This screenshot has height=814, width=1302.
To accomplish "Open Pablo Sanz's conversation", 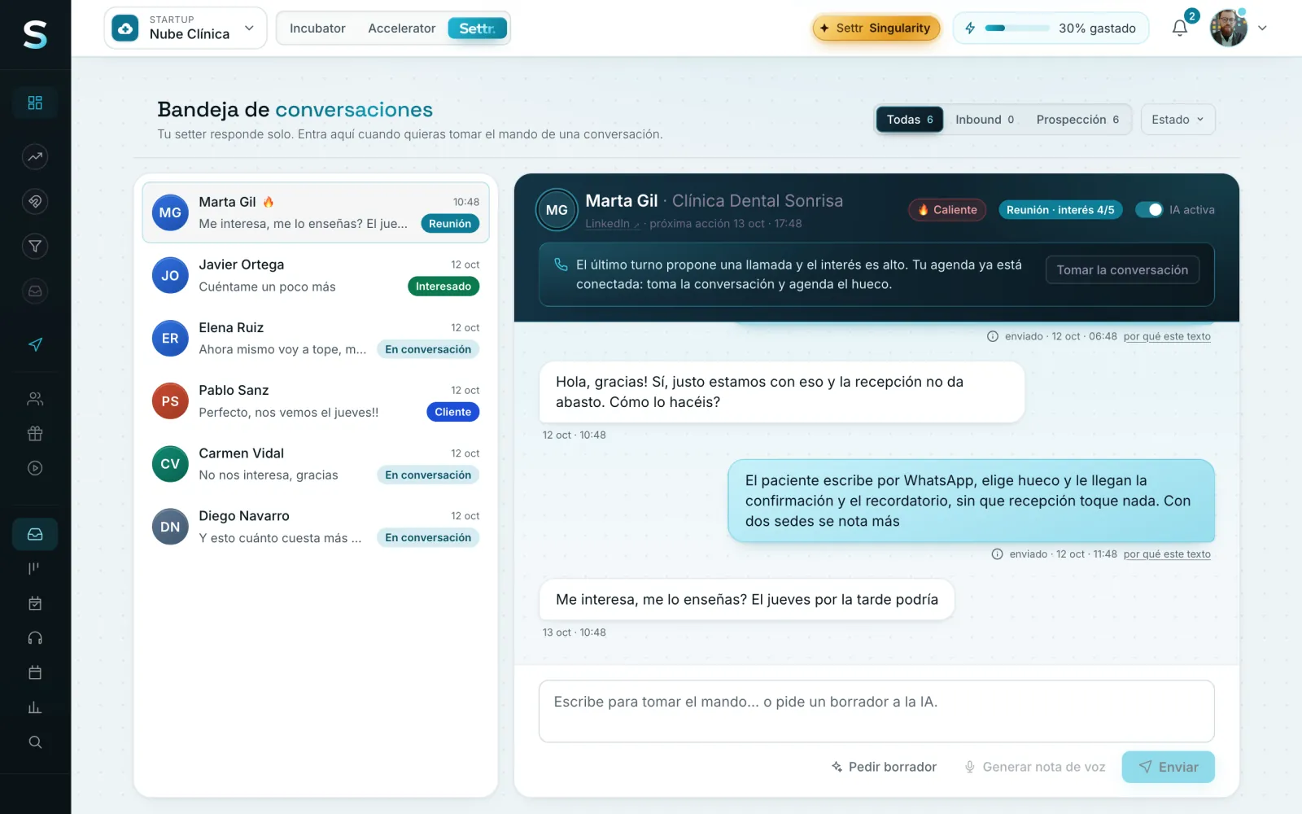I will tap(316, 401).
